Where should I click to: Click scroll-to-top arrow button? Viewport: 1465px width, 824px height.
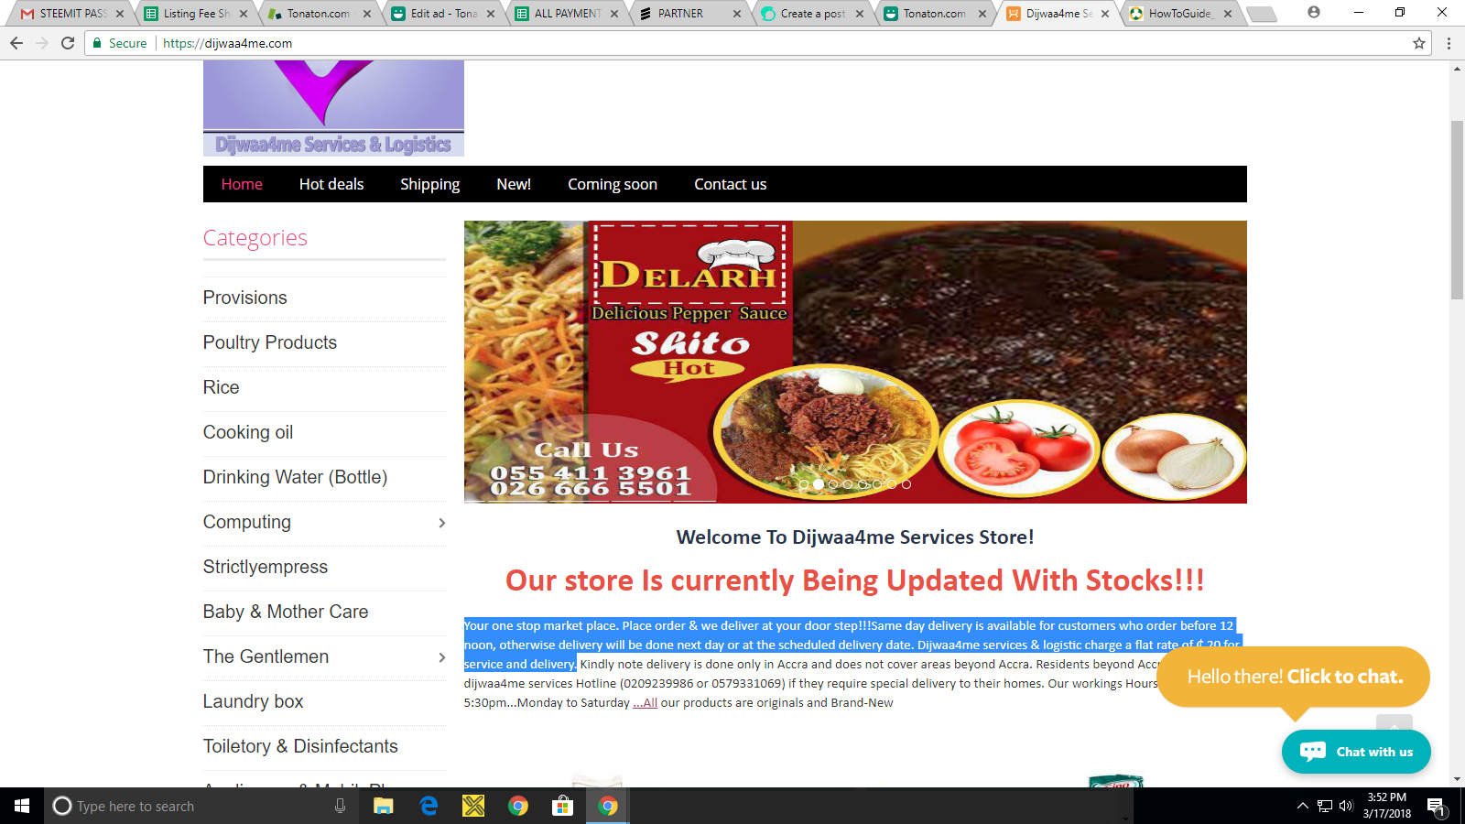(1394, 723)
